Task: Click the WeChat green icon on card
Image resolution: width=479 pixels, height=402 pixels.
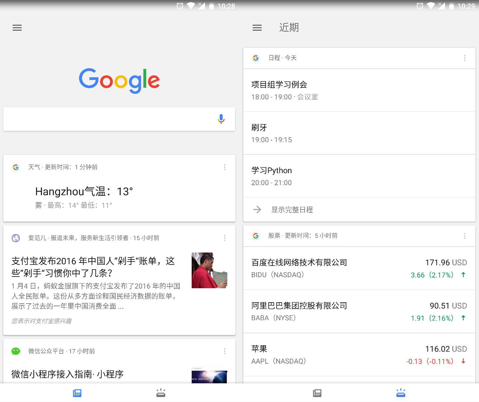Action: (x=16, y=351)
